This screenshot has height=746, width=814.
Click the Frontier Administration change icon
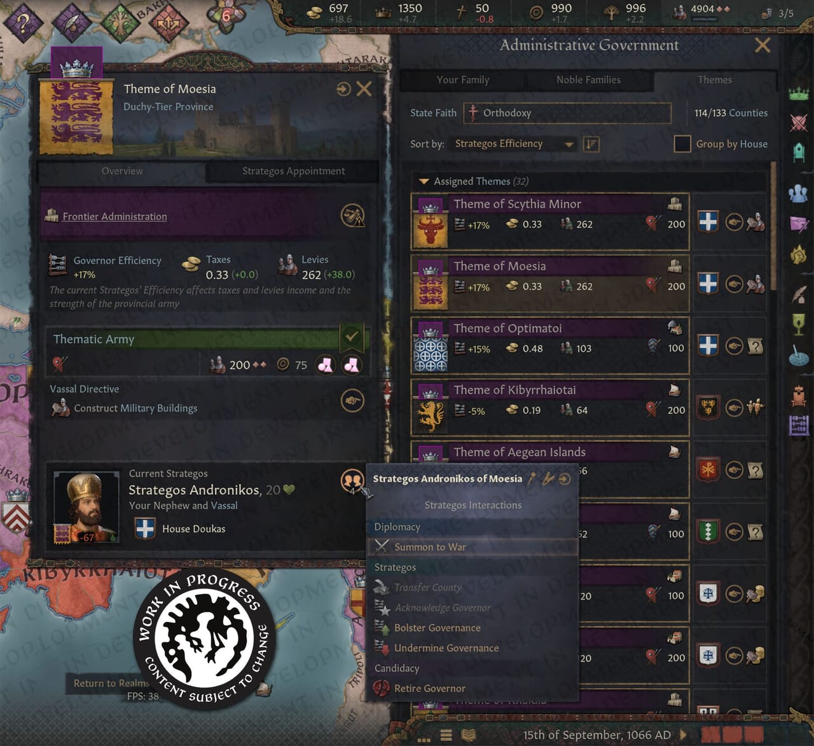coord(352,216)
